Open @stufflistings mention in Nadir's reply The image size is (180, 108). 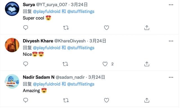(81, 84)
